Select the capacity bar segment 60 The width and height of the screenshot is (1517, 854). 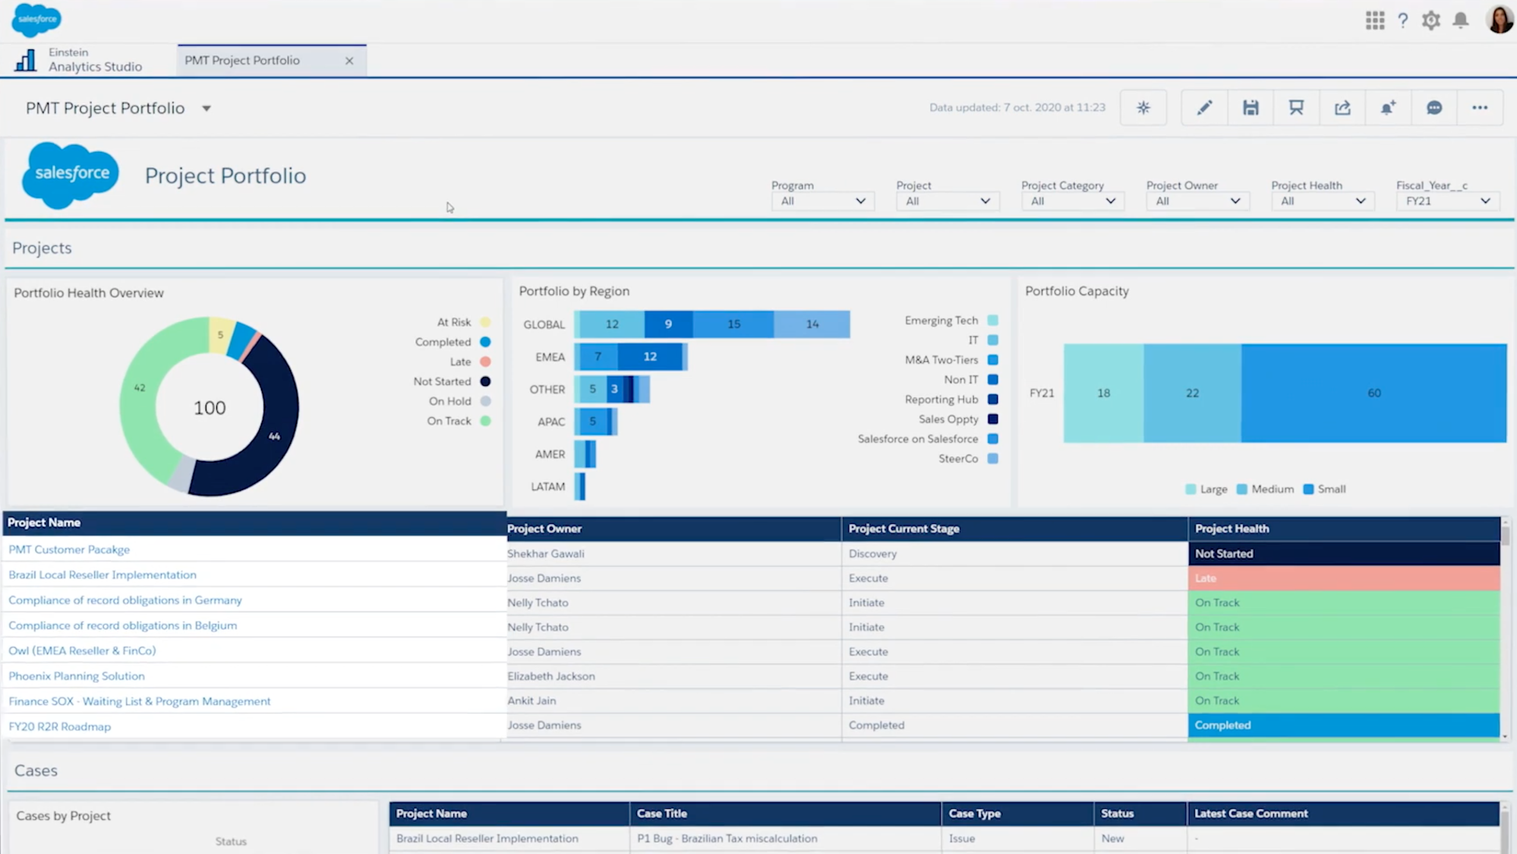[x=1374, y=393]
